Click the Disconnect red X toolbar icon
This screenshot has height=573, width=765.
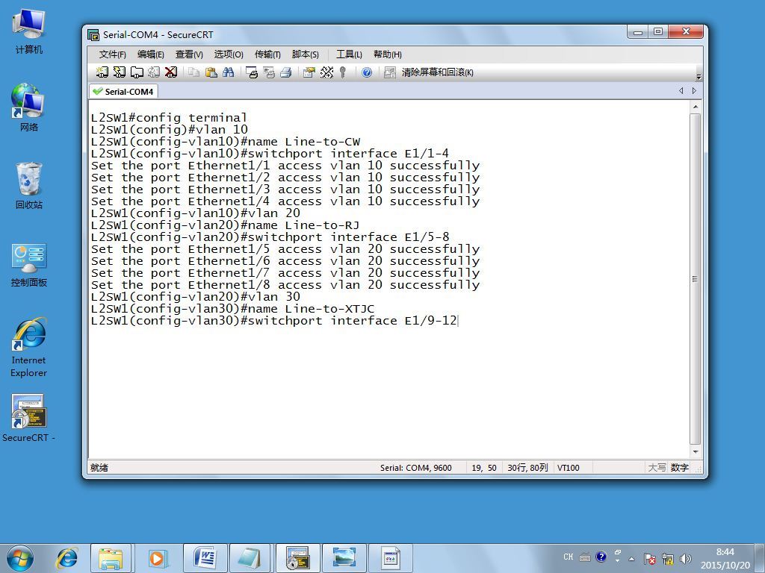(171, 72)
